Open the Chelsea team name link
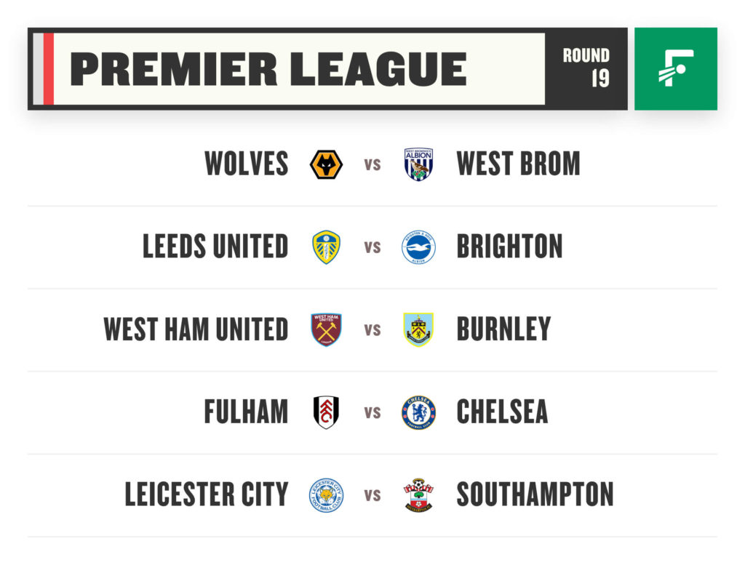Viewport: 745px width, 565px height. coord(502,412)
